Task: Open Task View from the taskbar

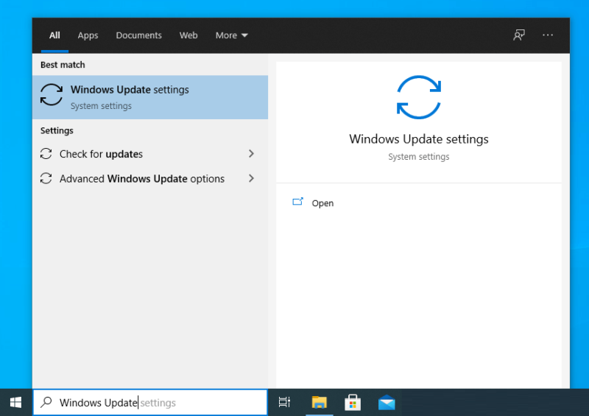Action: pyautogui.click(x=284, y=403)
